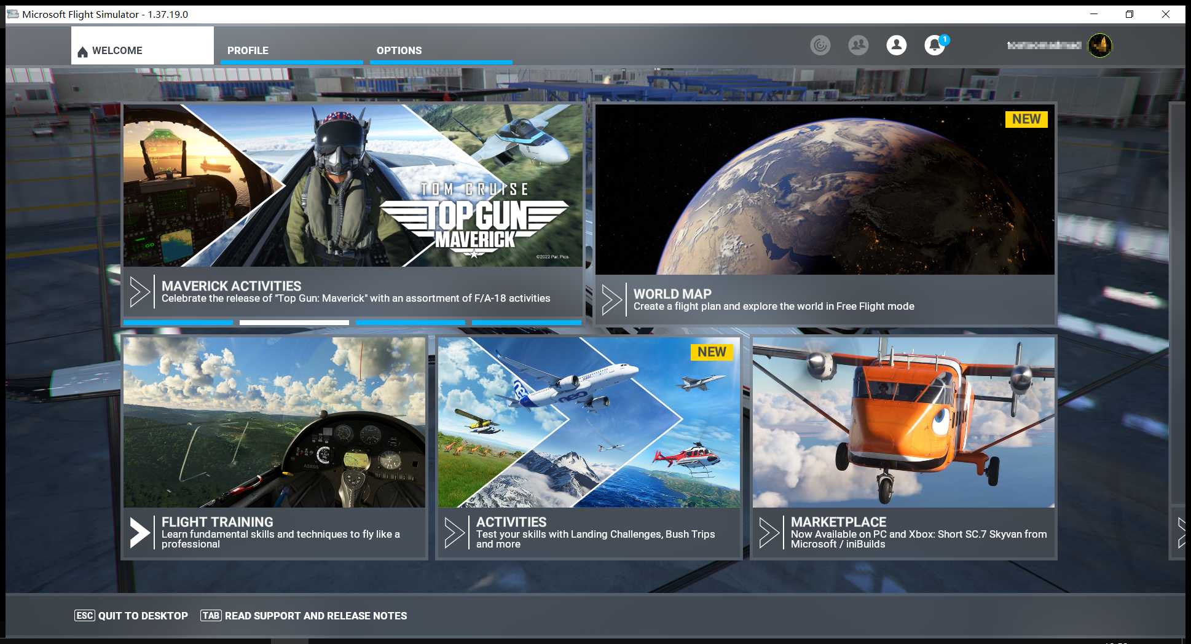Click the blurred gamertag name
Image resolution: width=1191 pixels, height=644 pixels.
pyautogui.click(x=1044, y=45)
